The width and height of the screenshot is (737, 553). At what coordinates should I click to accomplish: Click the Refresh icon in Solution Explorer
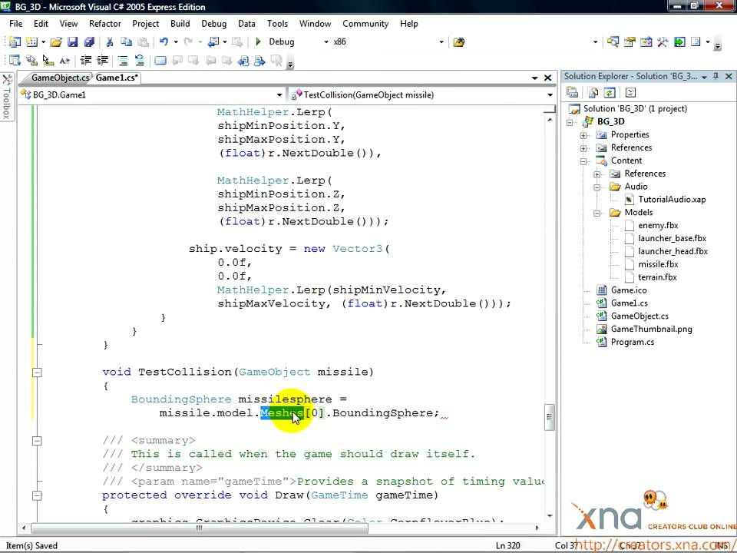tap(610, 93)
